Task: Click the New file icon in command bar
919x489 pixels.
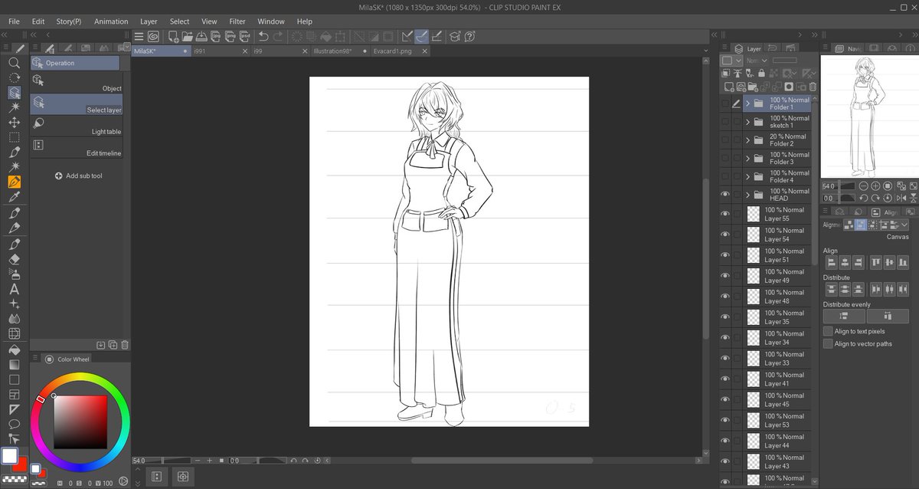Action: click(175, 36)
